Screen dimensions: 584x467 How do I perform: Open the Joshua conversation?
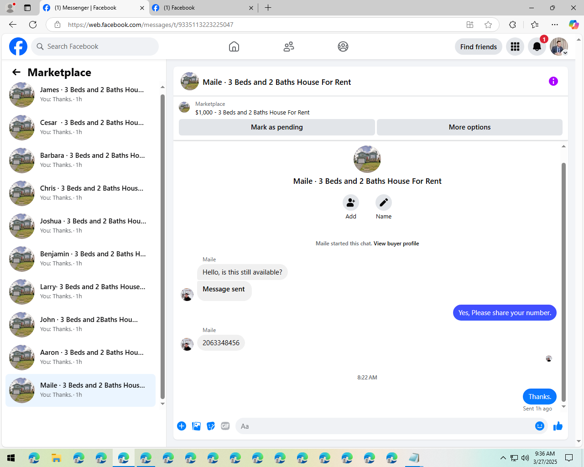pyautogui.click(x=80, y=226)
